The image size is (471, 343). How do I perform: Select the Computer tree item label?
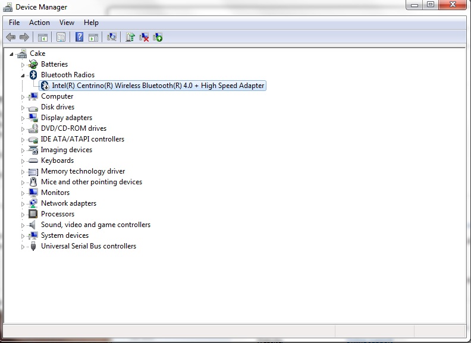coord(57,96)
